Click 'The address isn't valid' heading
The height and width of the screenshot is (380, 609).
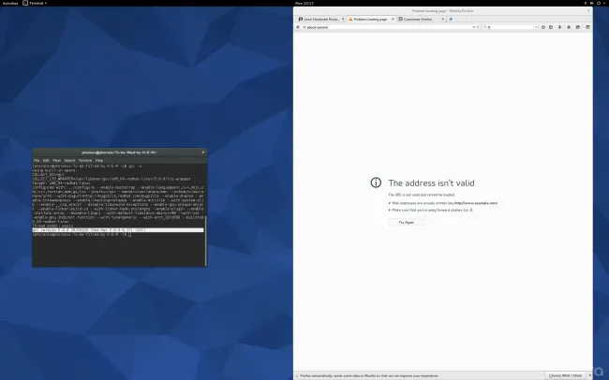431,183
